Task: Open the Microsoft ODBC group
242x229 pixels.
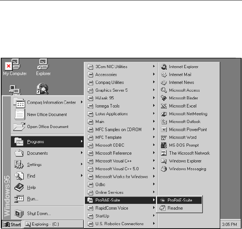Action: pyautogui.click(x=121, y=145)
